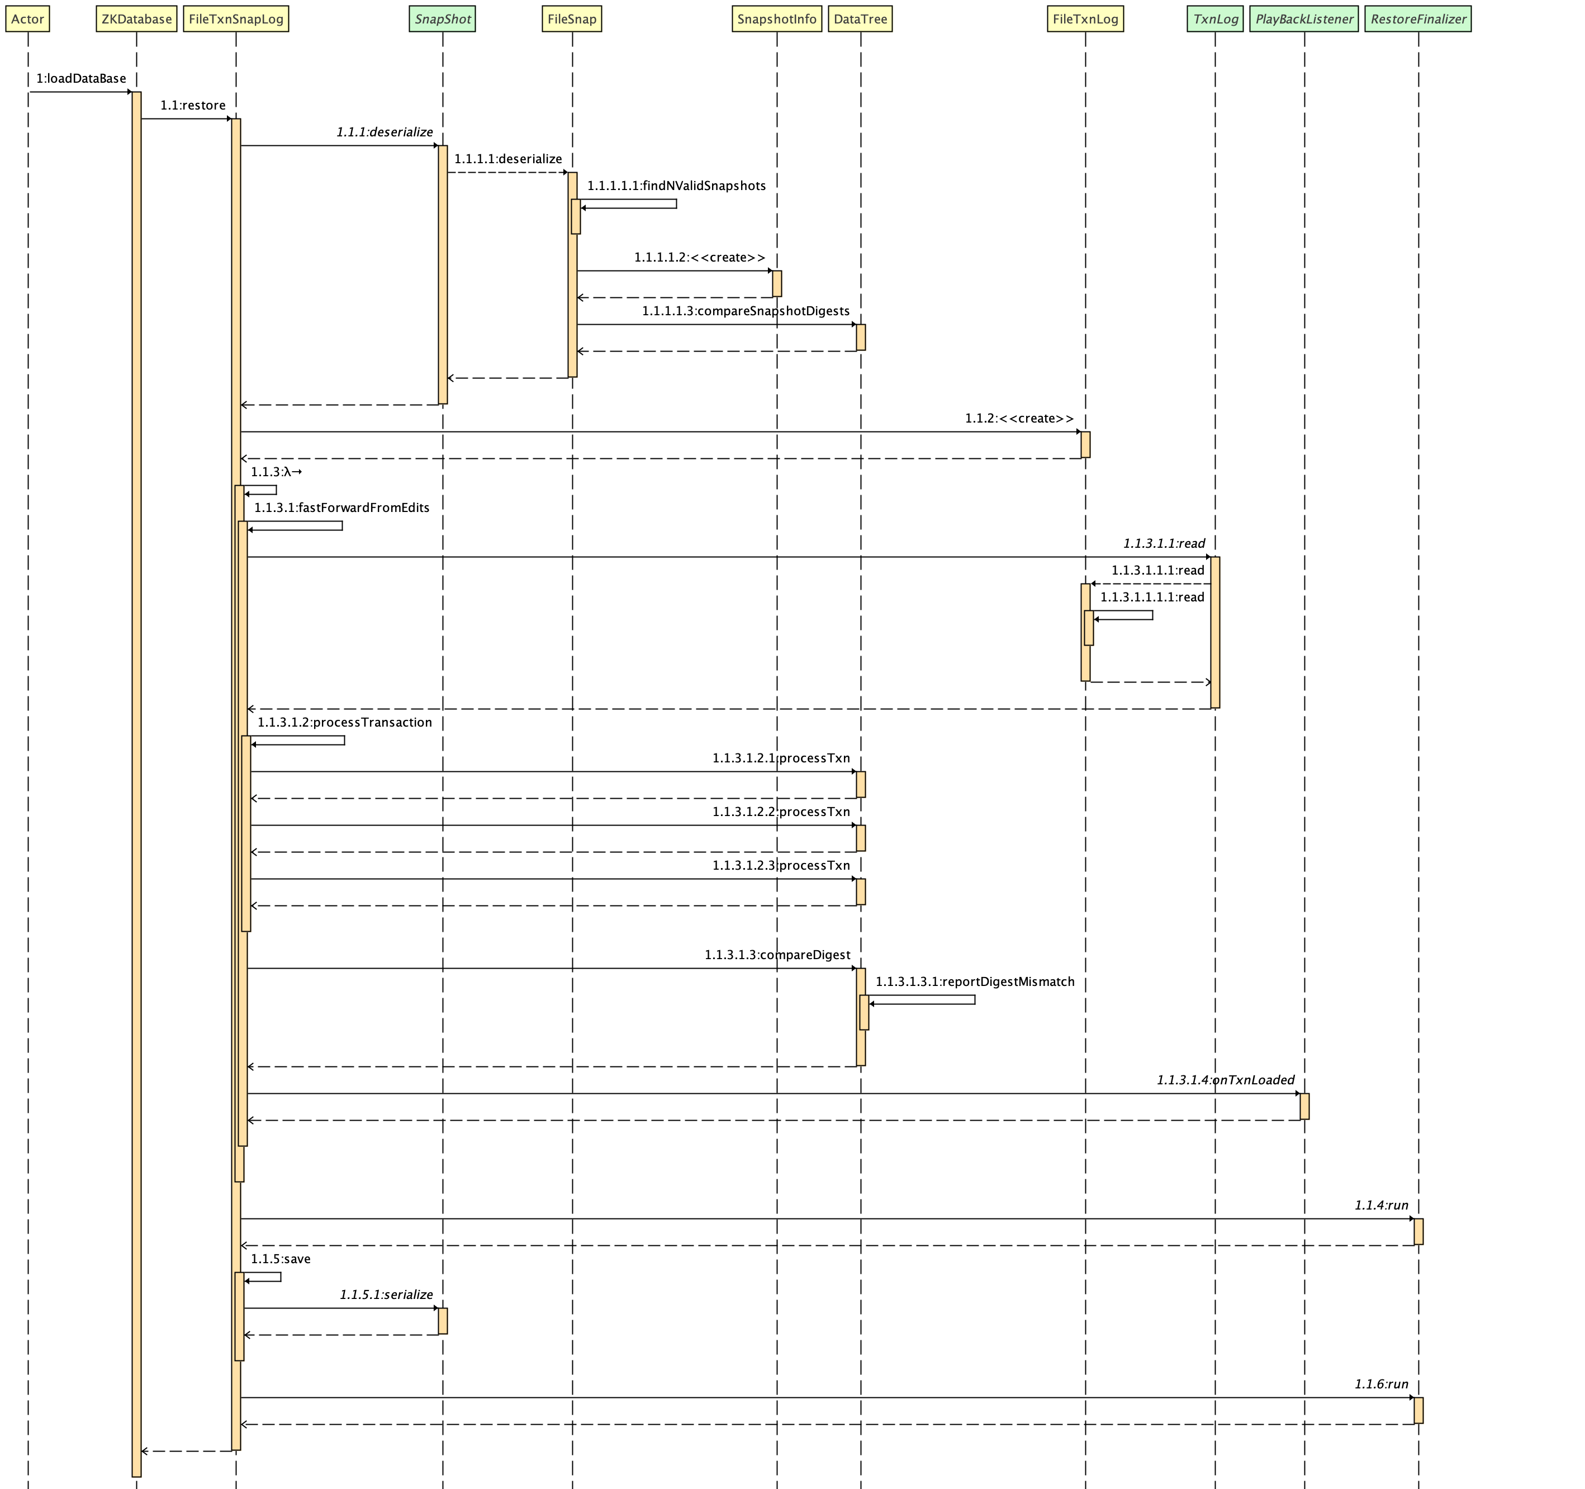Select the PlayBackListener lifeline header
Viewport: 1585px width, 1489px height.
click(1304, 17)
